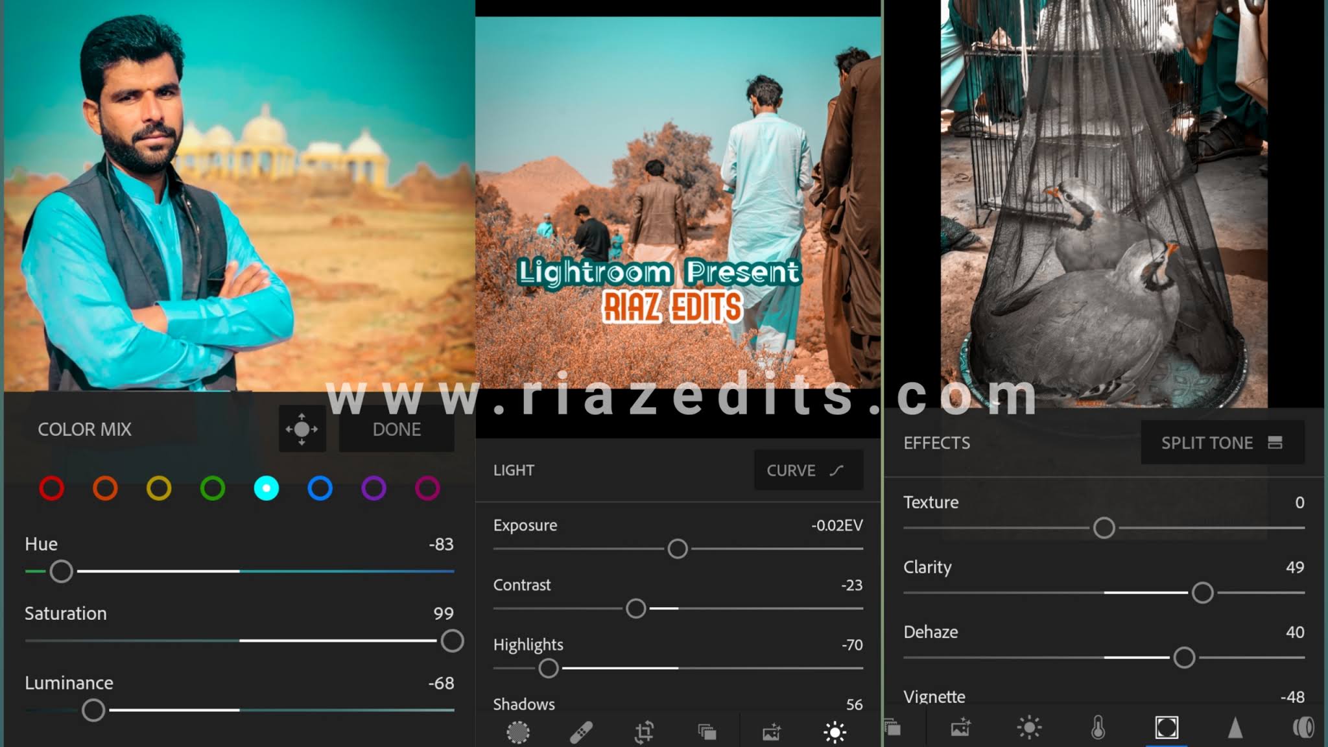Click the Clarity slider handle
This screenshot has width=1328, height=747.
pyautogui.click(x=1202, y=593)
